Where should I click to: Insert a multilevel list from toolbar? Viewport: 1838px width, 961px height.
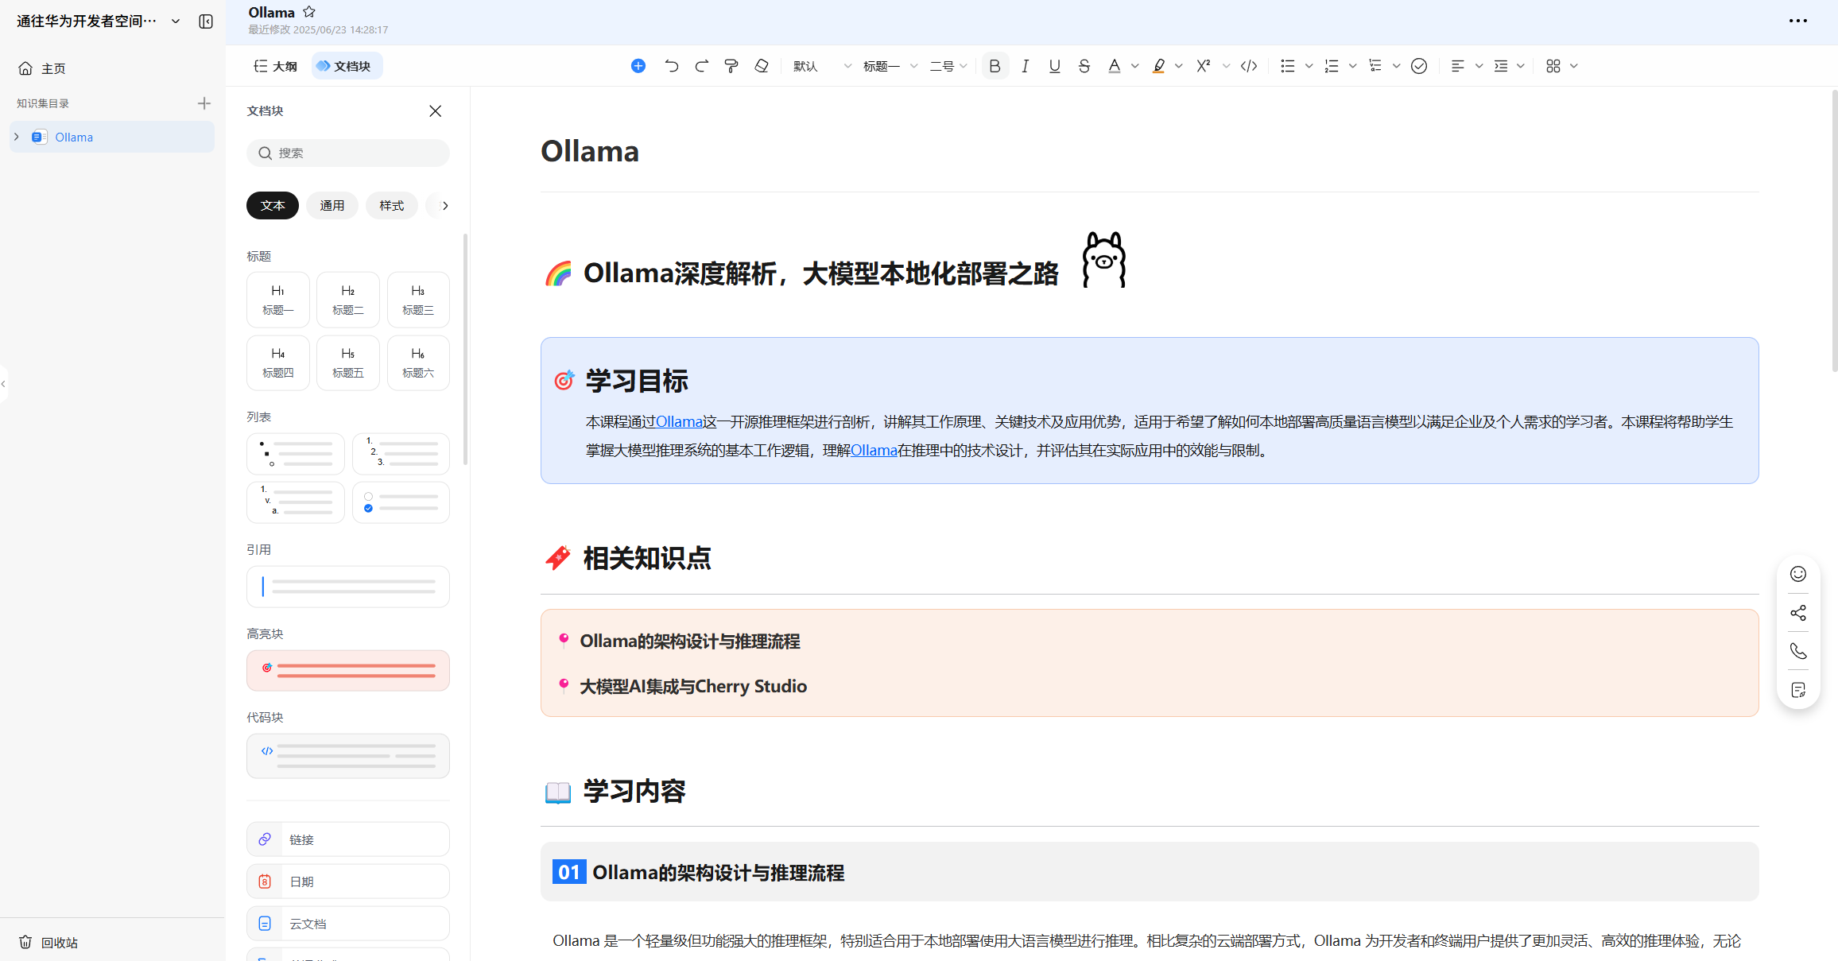[1375, 66]
